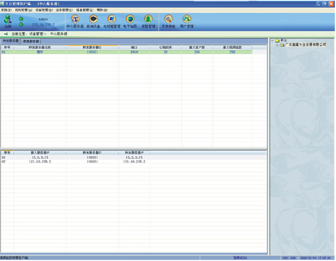
Task: Open the 电子地图 toolbar icon
Action: [x=130, y=21]
